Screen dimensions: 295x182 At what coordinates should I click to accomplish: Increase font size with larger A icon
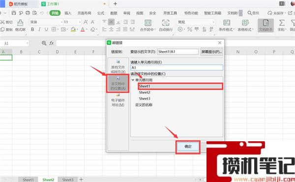(86, 22)
